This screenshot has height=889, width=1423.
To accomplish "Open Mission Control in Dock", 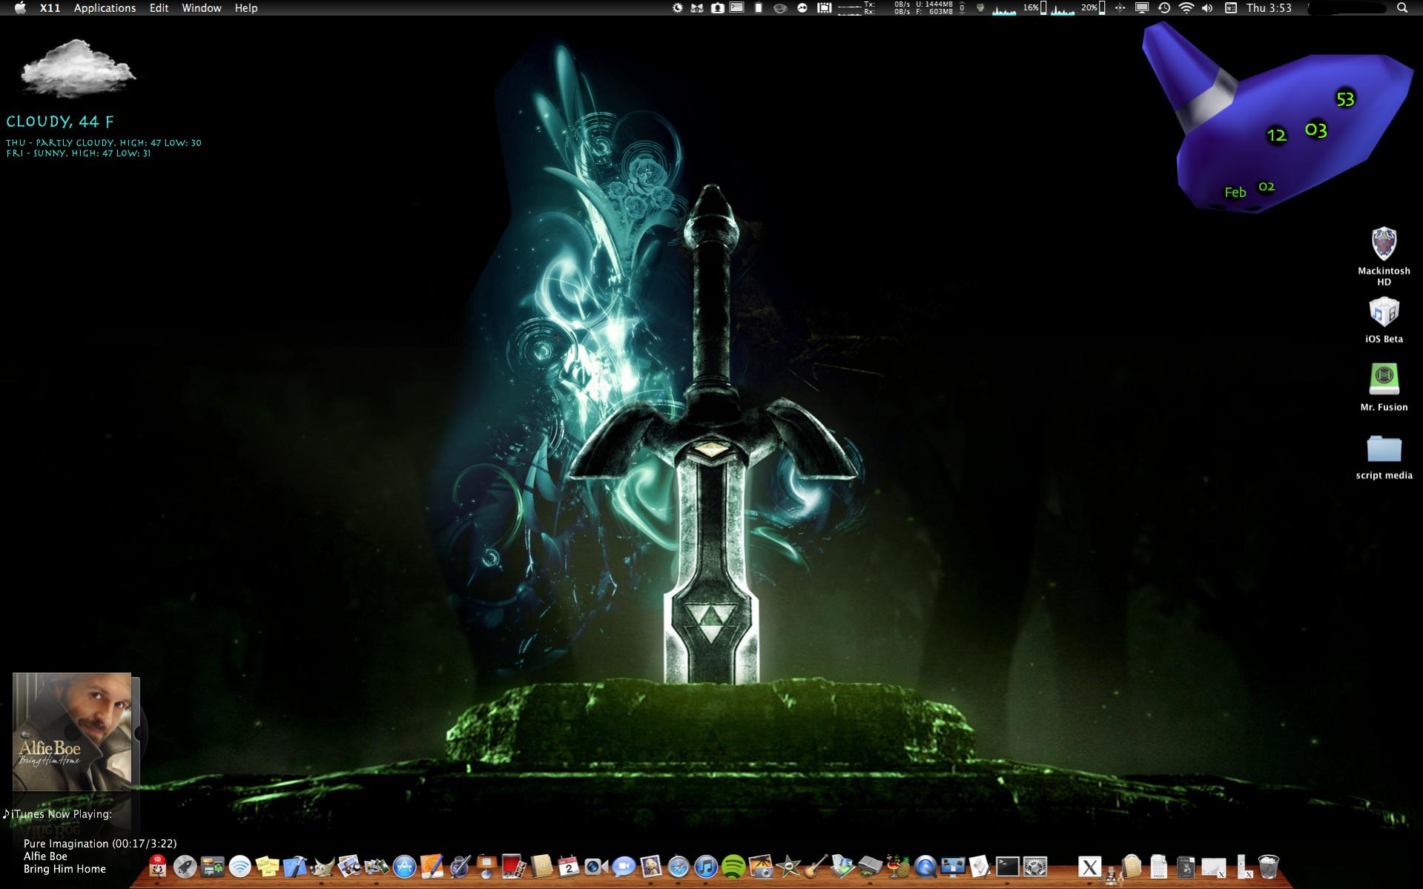I will pos(213,866).
